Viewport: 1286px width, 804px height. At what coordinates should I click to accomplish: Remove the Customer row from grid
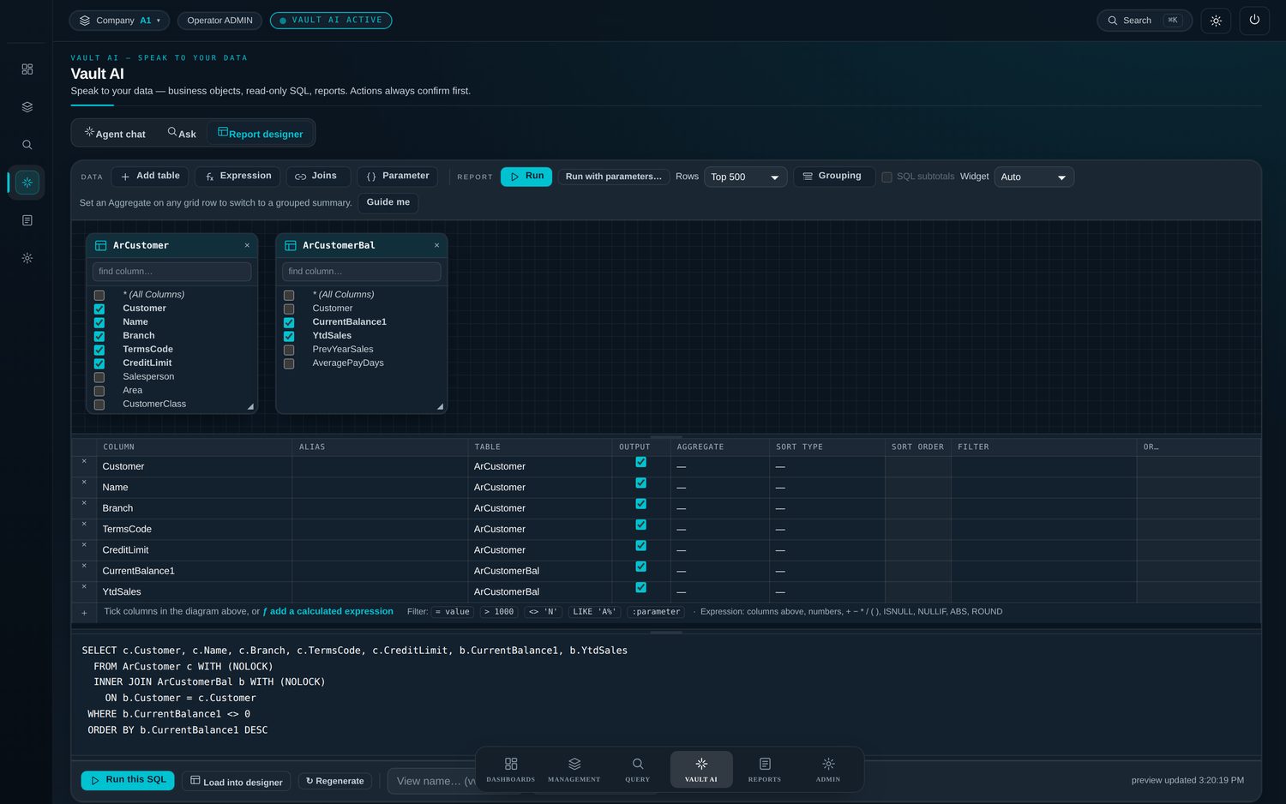84,462
